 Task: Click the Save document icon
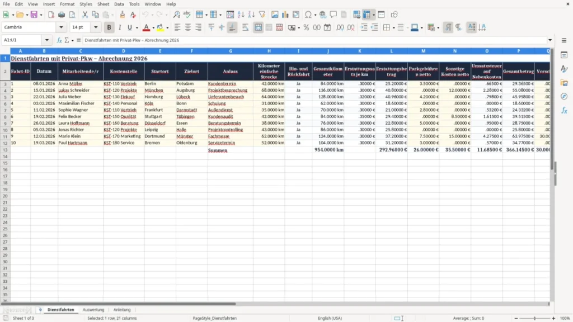click(34, 15)
